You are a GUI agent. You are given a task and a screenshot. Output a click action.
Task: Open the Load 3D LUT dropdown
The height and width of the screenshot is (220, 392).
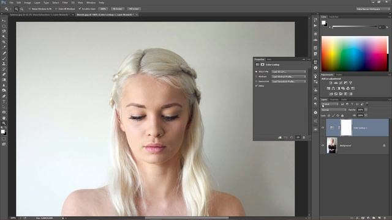[x=288, y=72]
